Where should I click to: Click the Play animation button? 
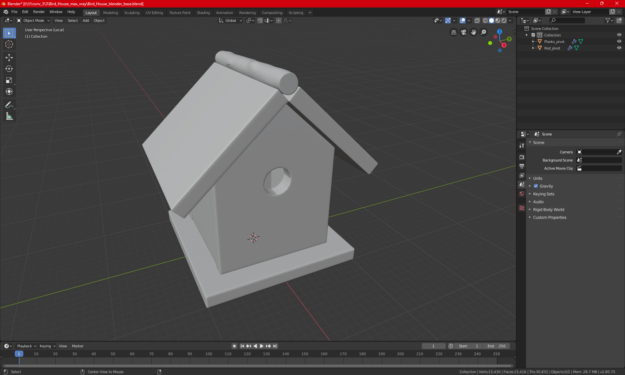click(x=262, y=346)
